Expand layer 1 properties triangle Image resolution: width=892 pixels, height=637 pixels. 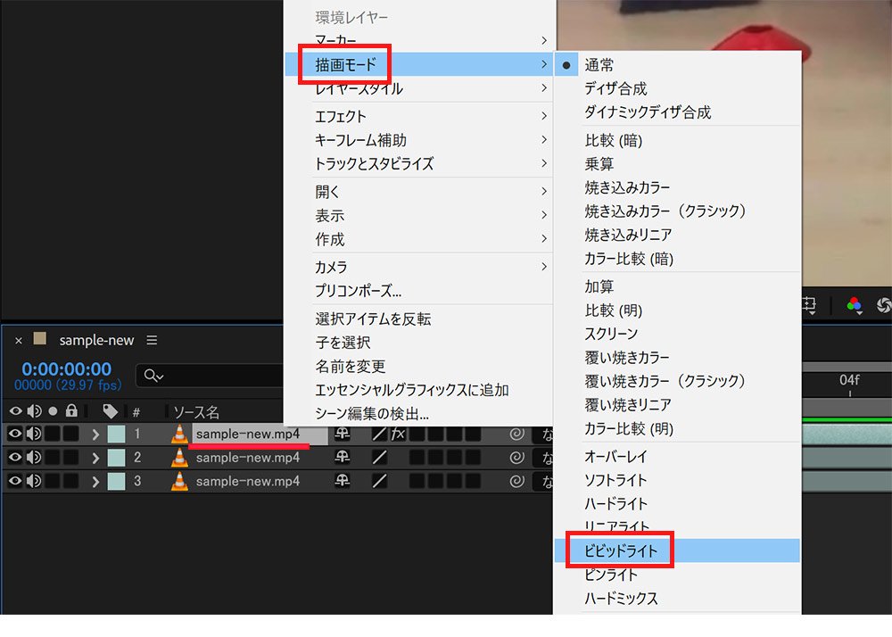pos(95,434)
